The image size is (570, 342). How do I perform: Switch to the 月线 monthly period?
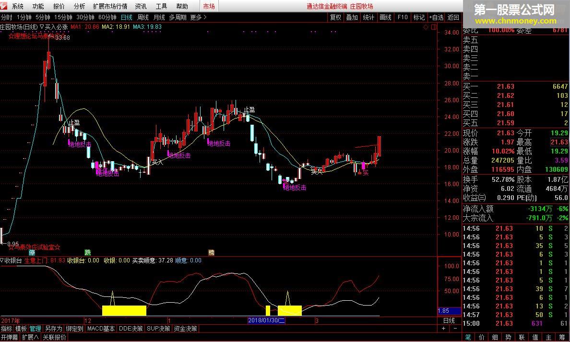point(159,17)
